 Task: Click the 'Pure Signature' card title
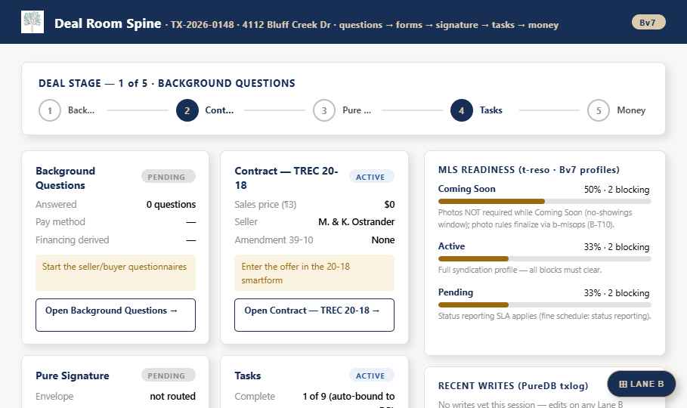(73, 376)
